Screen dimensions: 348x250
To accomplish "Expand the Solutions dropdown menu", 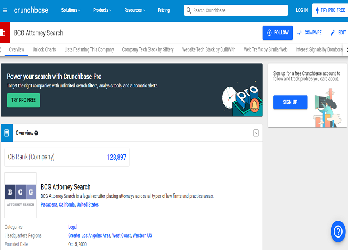I will [x=71, y=10].
